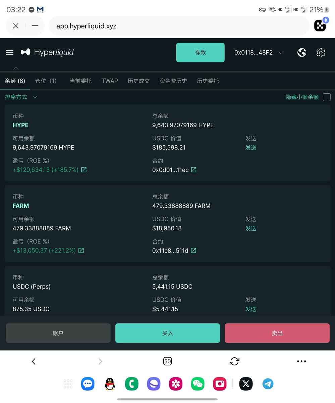The height and width of the screenshot is (403, 335).
Task: Click the 账户 account button
Action: tap(58, 333)
